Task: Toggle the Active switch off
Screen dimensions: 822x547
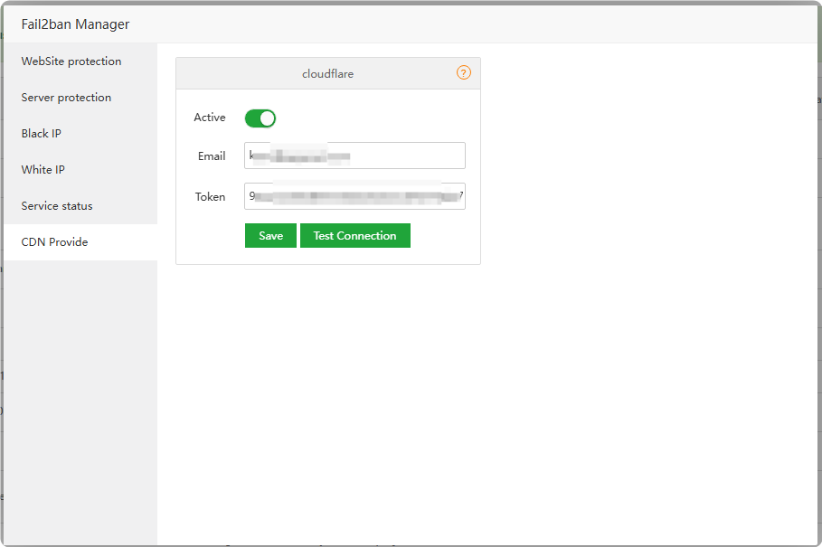Action: tap(260, 118)
